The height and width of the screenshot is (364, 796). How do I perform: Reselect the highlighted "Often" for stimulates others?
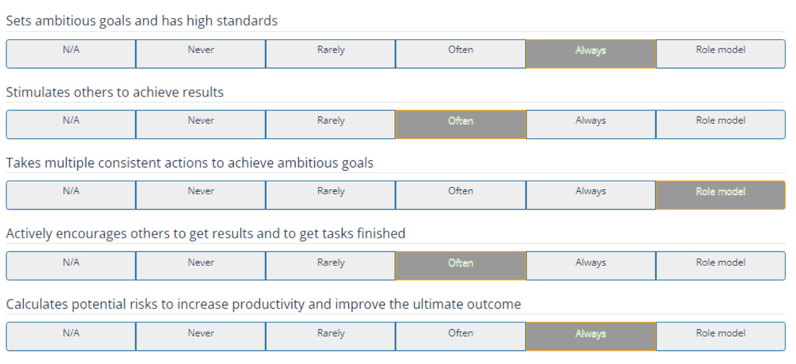tap(461, 124)
